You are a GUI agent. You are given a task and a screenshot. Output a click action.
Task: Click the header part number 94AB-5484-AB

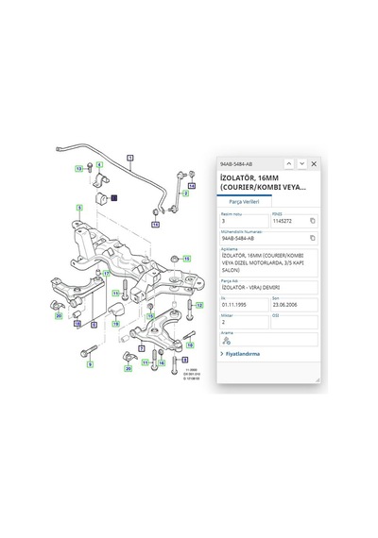[236, 164]
